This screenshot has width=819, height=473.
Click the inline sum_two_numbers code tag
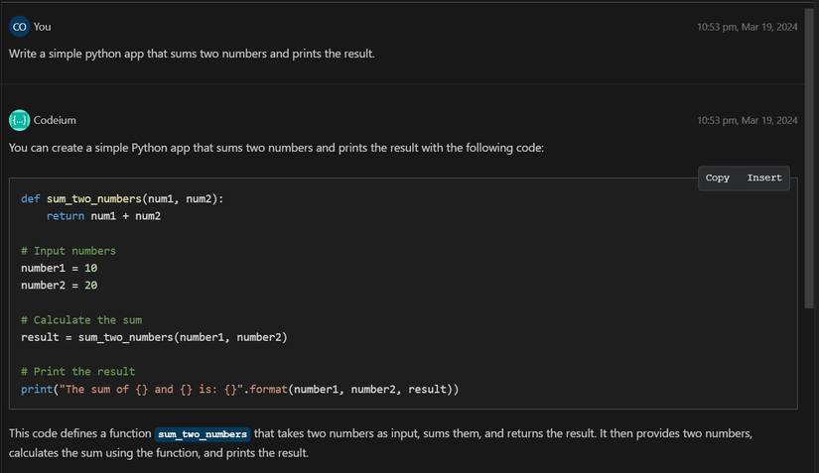coord(203,434)
